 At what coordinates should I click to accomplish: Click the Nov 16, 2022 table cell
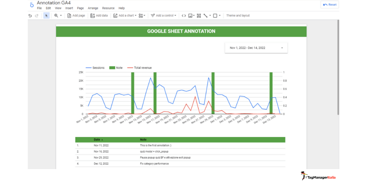[x=101, y=152]
